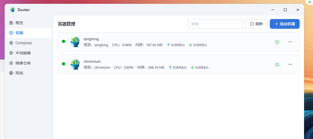Click the 网络 globe icon
Viewport: 313px width, 139px height.
coord(11,73)
